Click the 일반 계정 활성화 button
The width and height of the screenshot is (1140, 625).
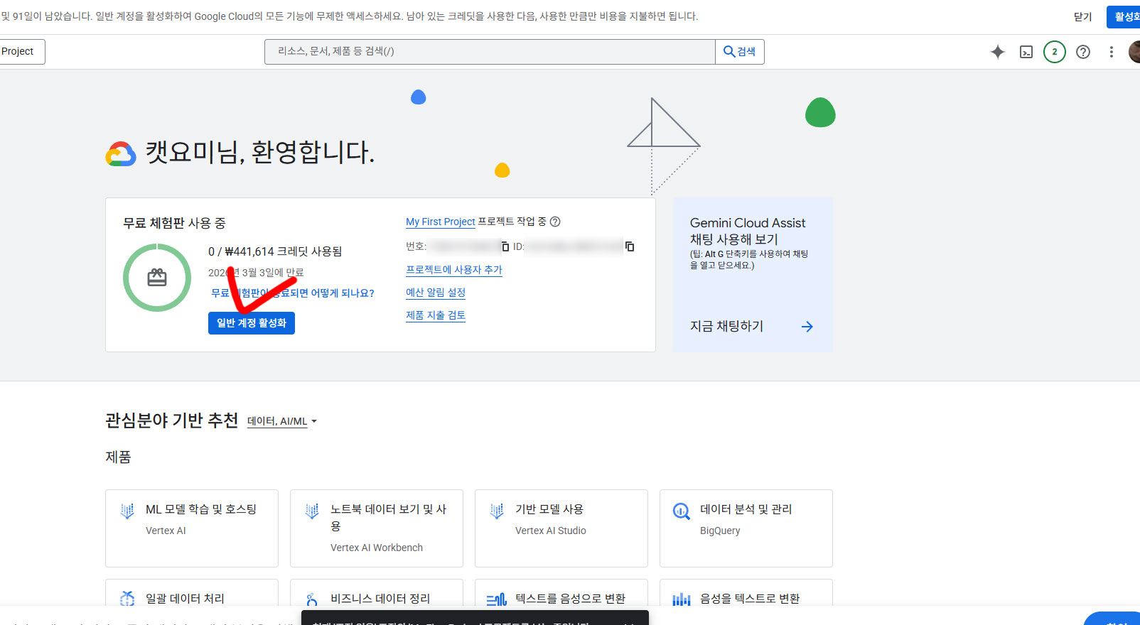pos(252,323)
